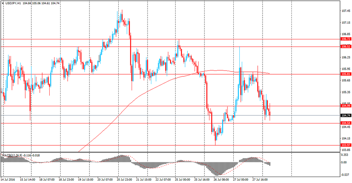Click the 20 Jul 23:00 time label

tap(124, 179)
